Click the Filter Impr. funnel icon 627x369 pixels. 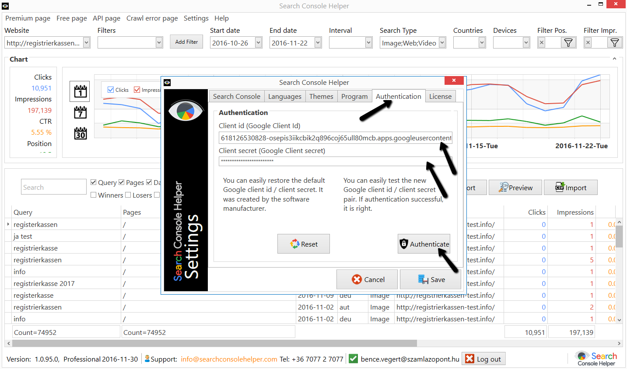pos(614,42)
